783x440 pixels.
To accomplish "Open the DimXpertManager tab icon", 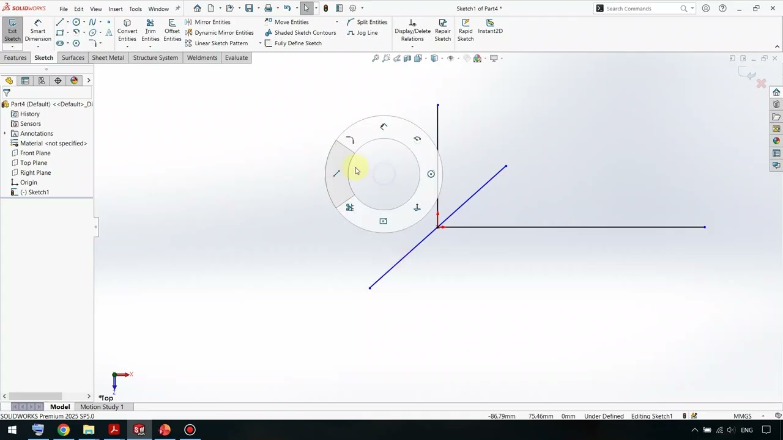I will pos(58,81).
